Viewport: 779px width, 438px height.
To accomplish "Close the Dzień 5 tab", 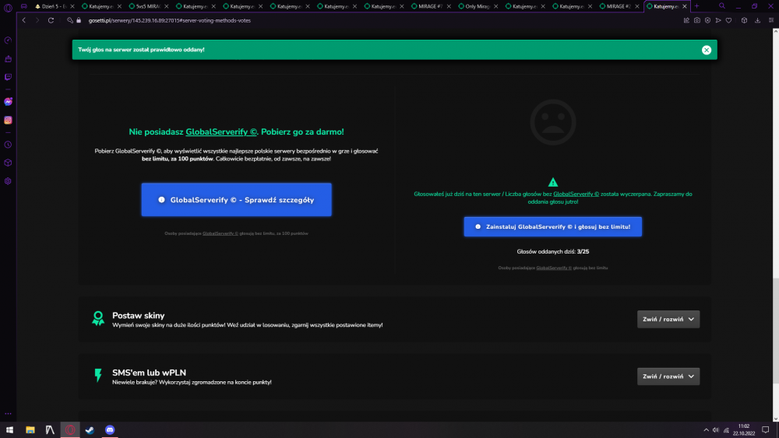I will tap(72, 6).
